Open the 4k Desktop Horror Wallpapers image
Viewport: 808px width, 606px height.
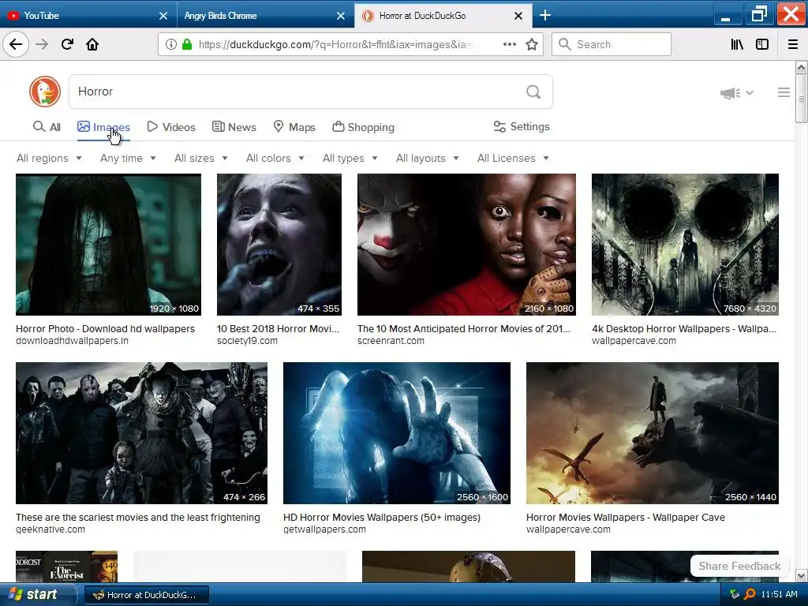[685, 245]
